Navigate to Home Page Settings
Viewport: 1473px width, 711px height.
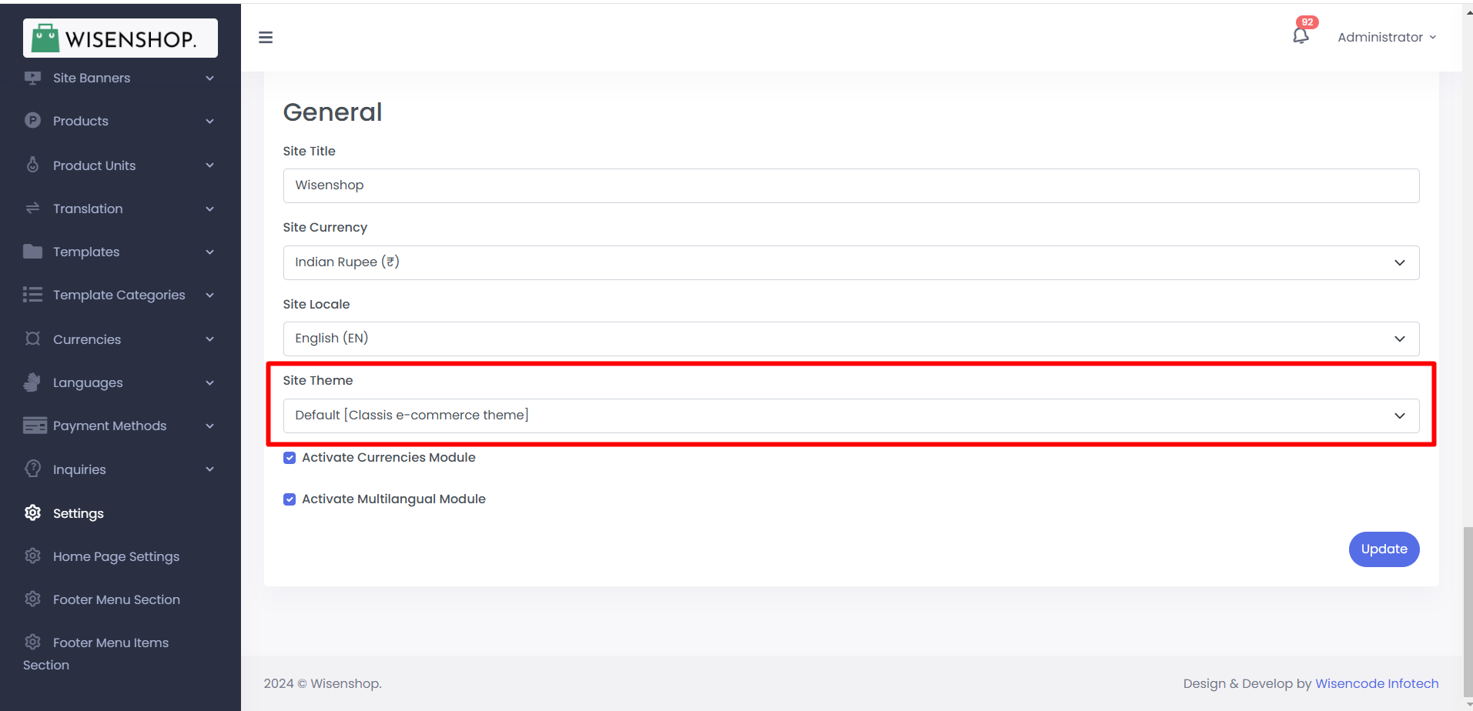pos(116,556)
